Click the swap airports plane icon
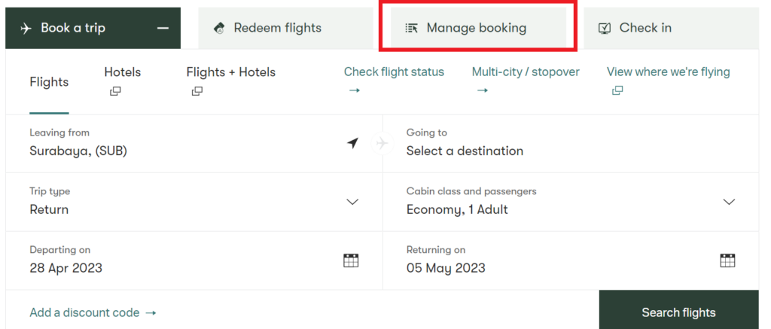This screenshot has height=329, width=771. pyautogui.click(x=382, y=143)
